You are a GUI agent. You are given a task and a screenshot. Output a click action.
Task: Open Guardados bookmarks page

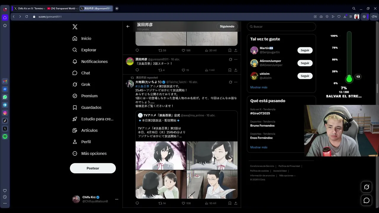coord(87,107)
